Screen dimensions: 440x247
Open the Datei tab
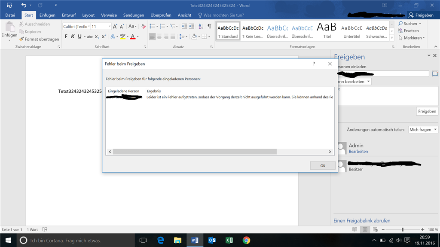pyautogui.click(x=10, y=15)
